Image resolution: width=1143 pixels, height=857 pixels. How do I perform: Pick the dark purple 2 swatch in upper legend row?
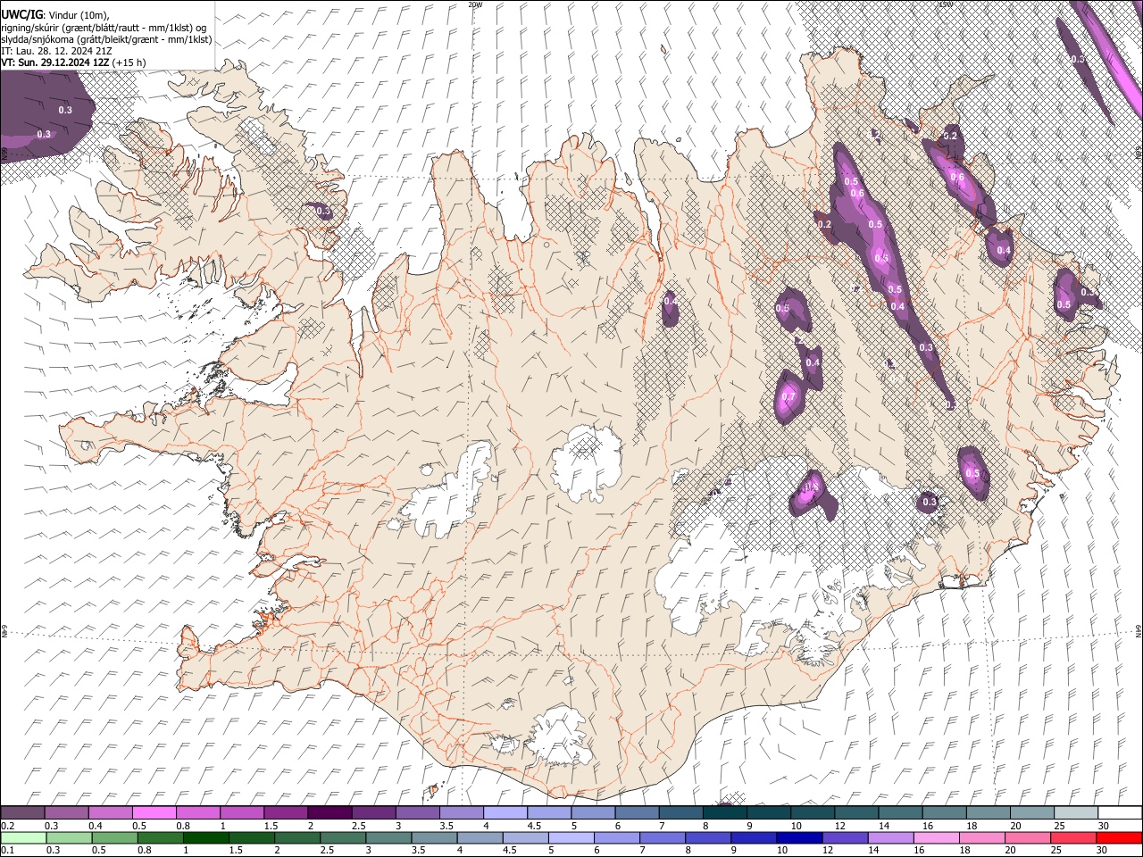click(329, 812)
